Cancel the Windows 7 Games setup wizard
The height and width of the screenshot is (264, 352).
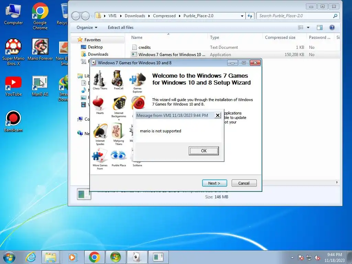244,183
